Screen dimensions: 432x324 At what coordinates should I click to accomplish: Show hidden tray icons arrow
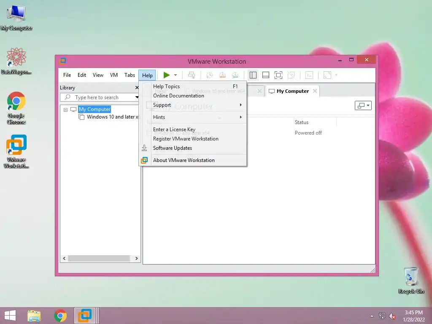[x=372, y=316]
